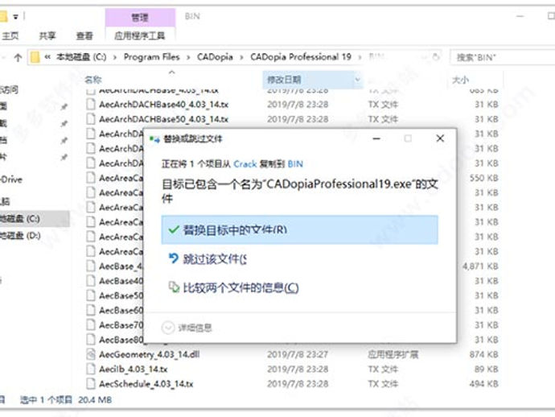Click file icon of AecGeometry_4.03_14.dll

point(91,354)
